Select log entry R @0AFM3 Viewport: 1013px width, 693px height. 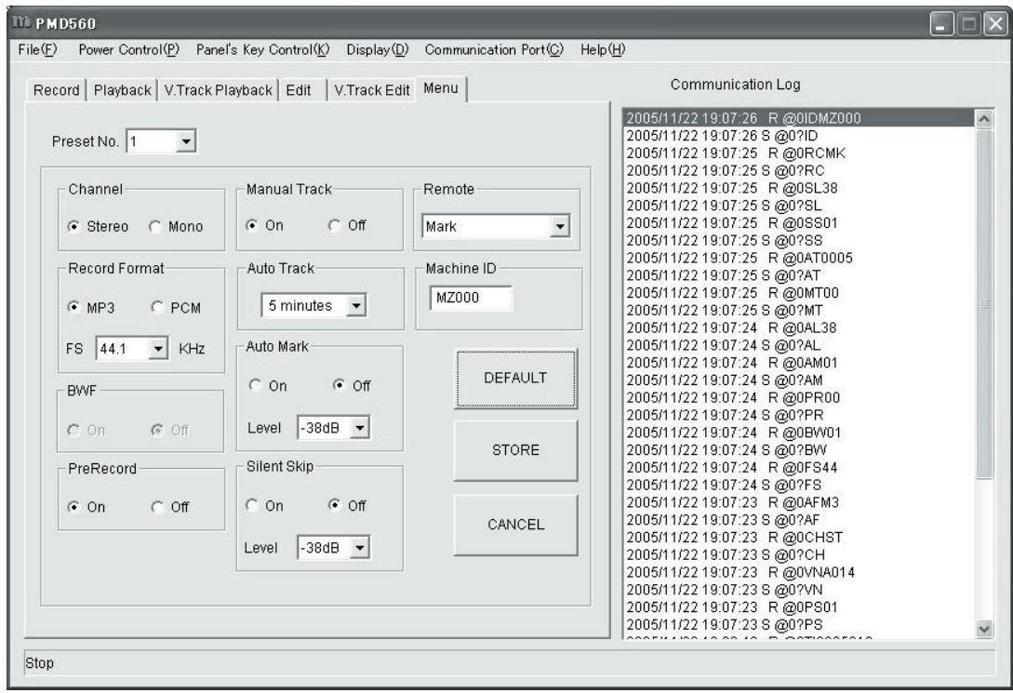(x=799, y=501)
